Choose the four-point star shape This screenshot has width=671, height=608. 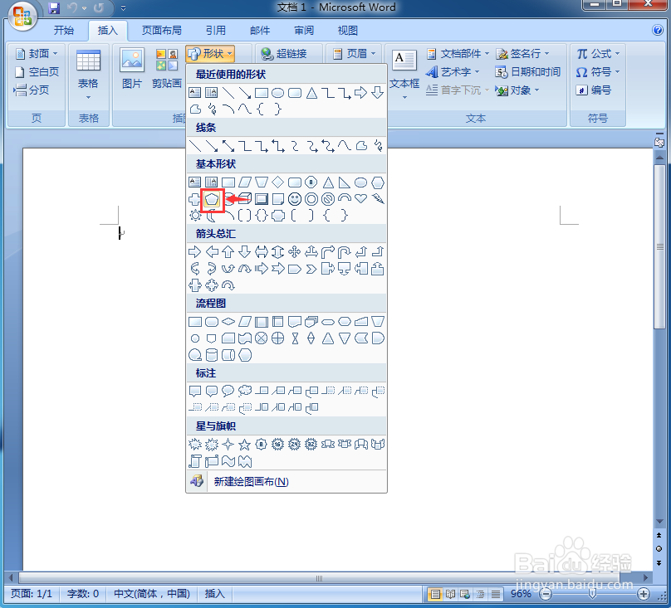coord(228,445)
